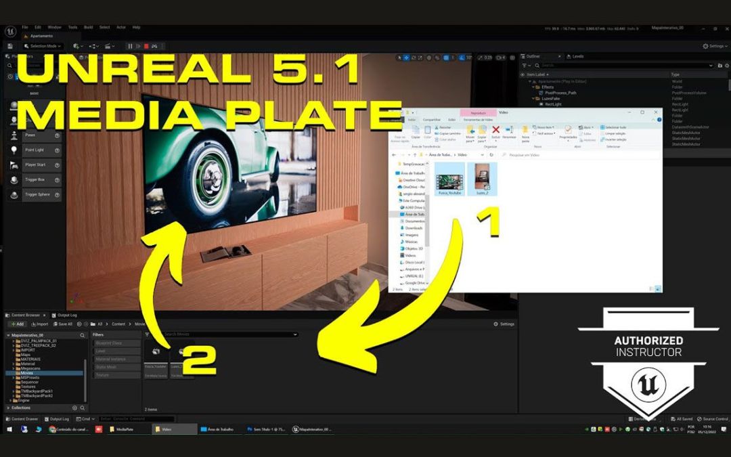Toggle the viewport grid snap button
Screen dimensions: 731x457
[x=446, y=58]
